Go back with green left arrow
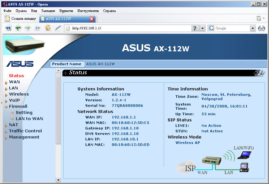 18,28
